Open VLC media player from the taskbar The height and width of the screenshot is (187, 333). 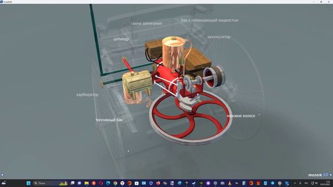coord(229,183)
